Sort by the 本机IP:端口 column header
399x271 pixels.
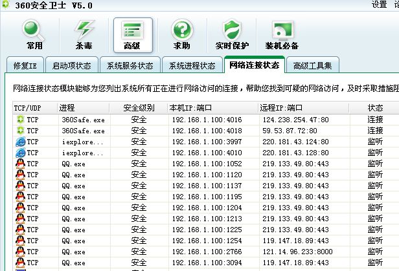213,108
